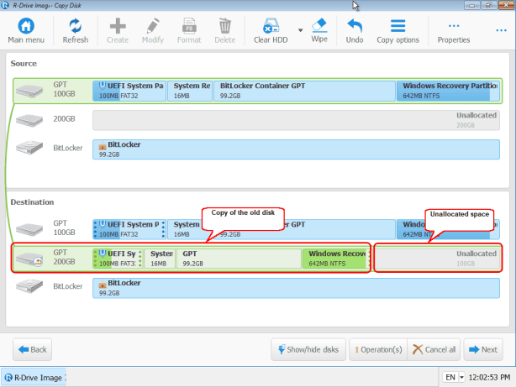This screenshot has width=516, height=387.
Task: Select the destination 180GB Unallocated space
Action: point(438,258)
